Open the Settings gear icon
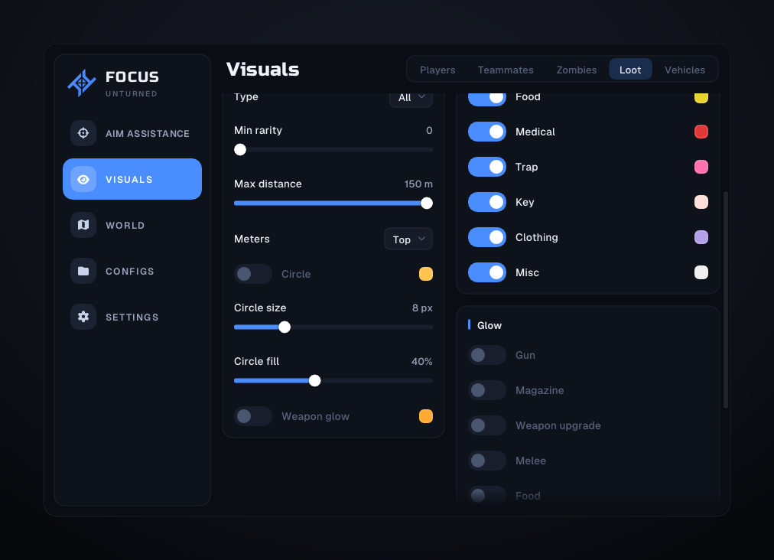The height and width of the screenshot is (560, 774). [x=83, y=317]
